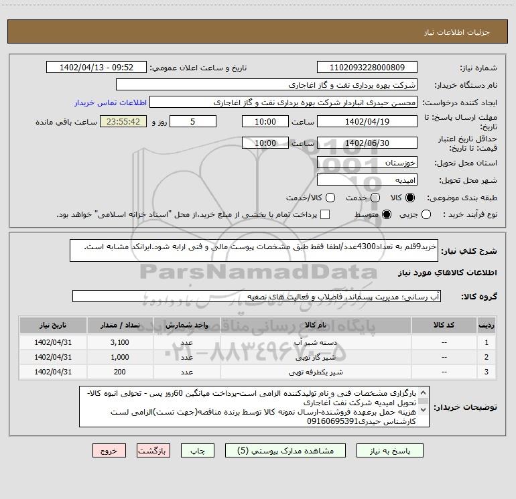Click the تاریخ نیاز column header
Viewport: 516px width, 499px height.
pyautogui.click(x=53, y=325)
